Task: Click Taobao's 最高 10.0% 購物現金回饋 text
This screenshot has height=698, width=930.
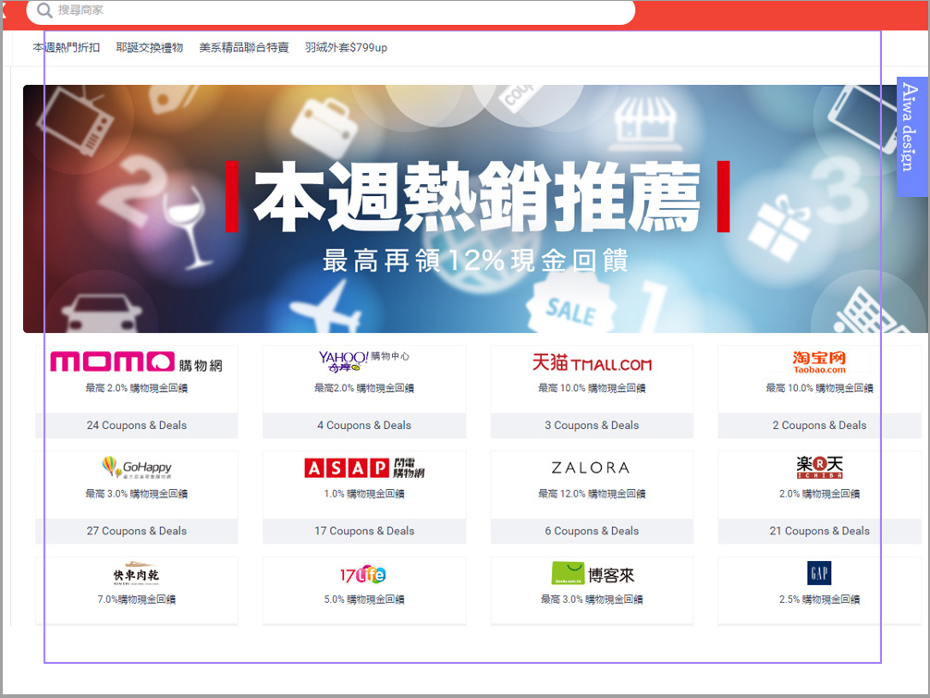Action: coord(820,388)
